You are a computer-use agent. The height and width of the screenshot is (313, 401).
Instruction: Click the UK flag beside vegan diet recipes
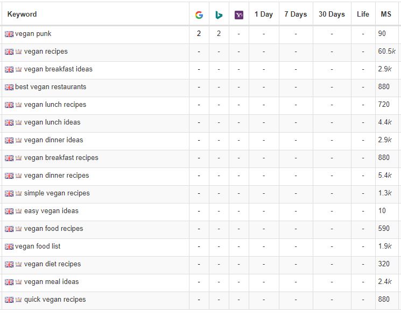[9, 265]
